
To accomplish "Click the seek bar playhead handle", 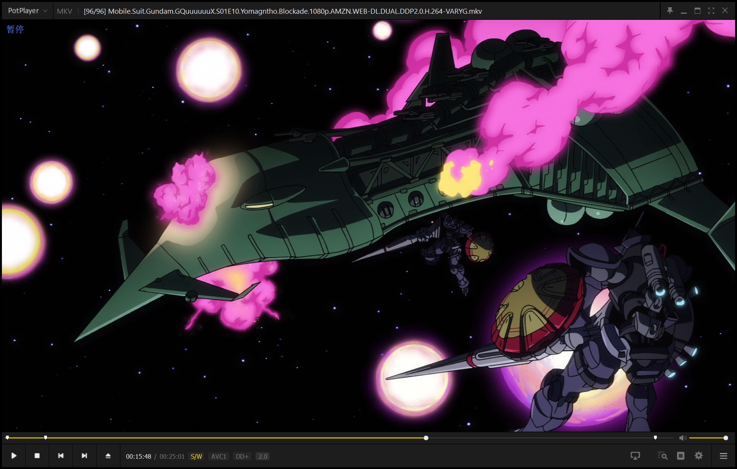I will [x=426, y=438].
